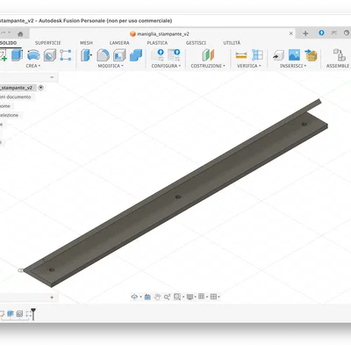Click the Home data panel icon

click(20, 34)
